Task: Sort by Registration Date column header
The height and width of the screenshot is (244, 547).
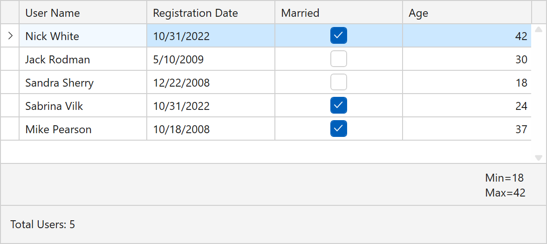Action: (x=211, y=13)
